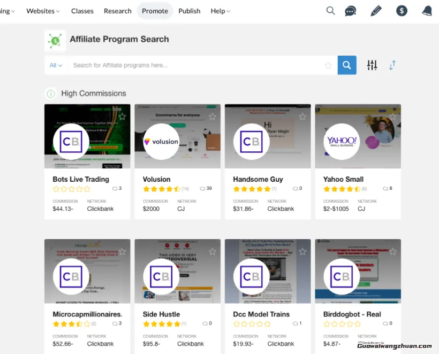The height and width of the screenshot is (354, 439).
Task: Click the blue search submit button
Action: click(347, 65)
